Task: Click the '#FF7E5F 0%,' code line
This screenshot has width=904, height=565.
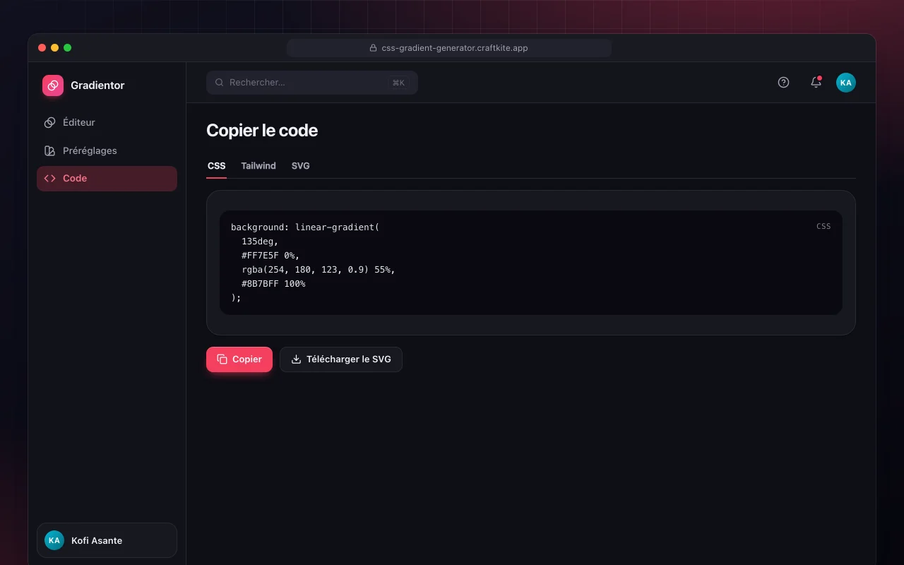Action: pyautogui.click(x=270, y=256)
